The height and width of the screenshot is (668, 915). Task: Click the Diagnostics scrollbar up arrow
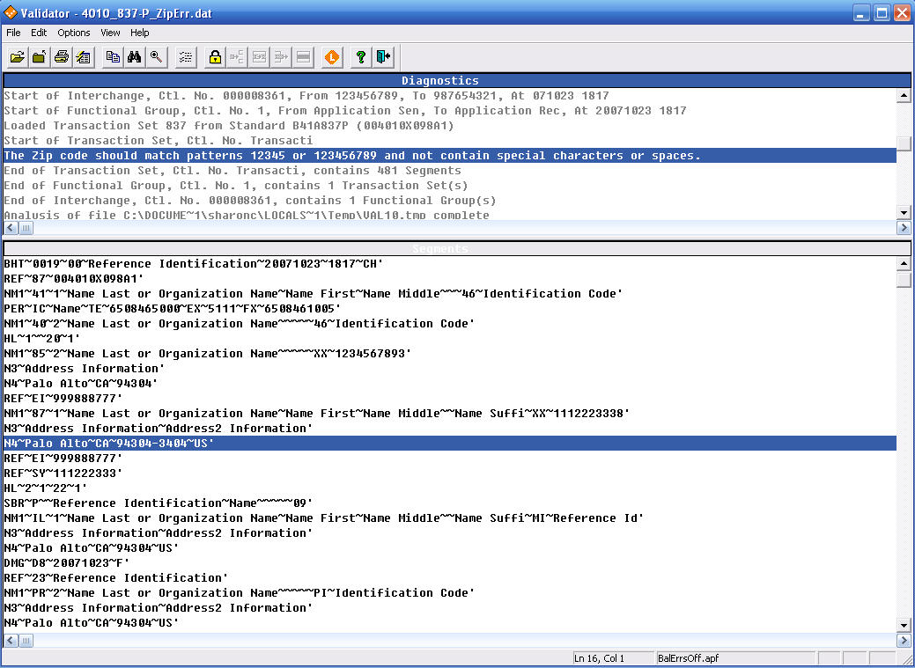(x=904, y=95)
